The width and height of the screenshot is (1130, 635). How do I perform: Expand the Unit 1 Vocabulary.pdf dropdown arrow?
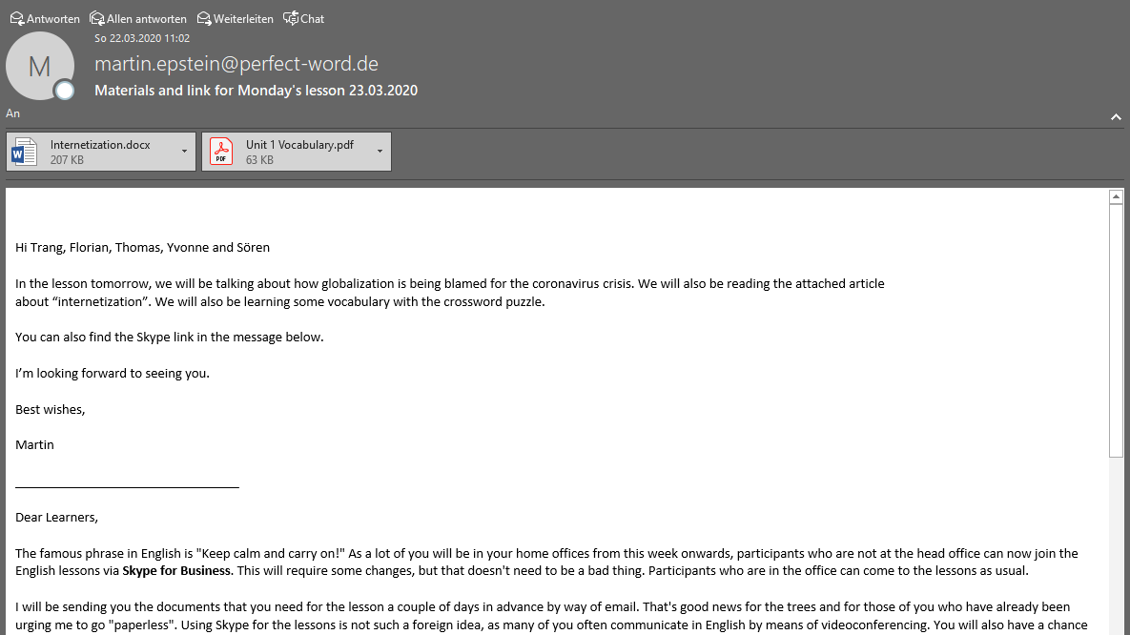[380, 152]
